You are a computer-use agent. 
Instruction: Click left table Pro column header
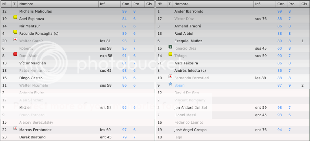point(138,4)
